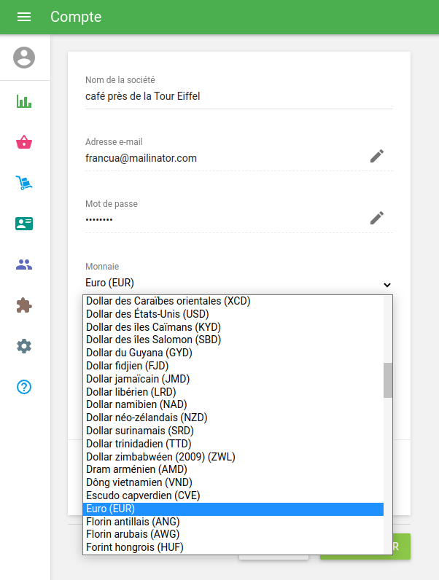Click the Nom de la société field
This screenshot has height=580, width=439.
(x=238, y=96)
